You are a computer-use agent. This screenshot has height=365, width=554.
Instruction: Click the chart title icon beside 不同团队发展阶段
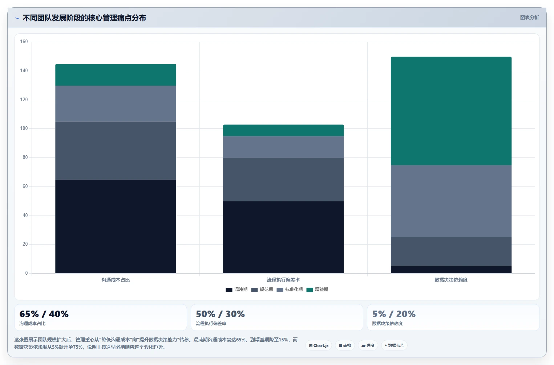click(x=17, y=18)
